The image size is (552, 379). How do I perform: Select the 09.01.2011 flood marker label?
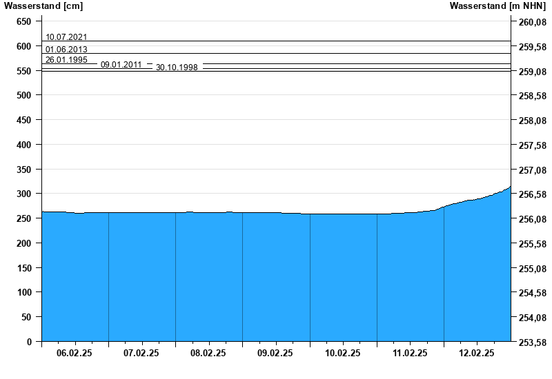point(121,65)
